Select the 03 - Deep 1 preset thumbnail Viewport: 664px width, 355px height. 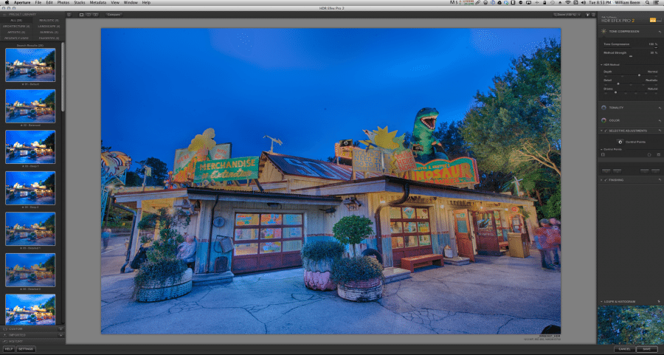[x=30, y=147]
